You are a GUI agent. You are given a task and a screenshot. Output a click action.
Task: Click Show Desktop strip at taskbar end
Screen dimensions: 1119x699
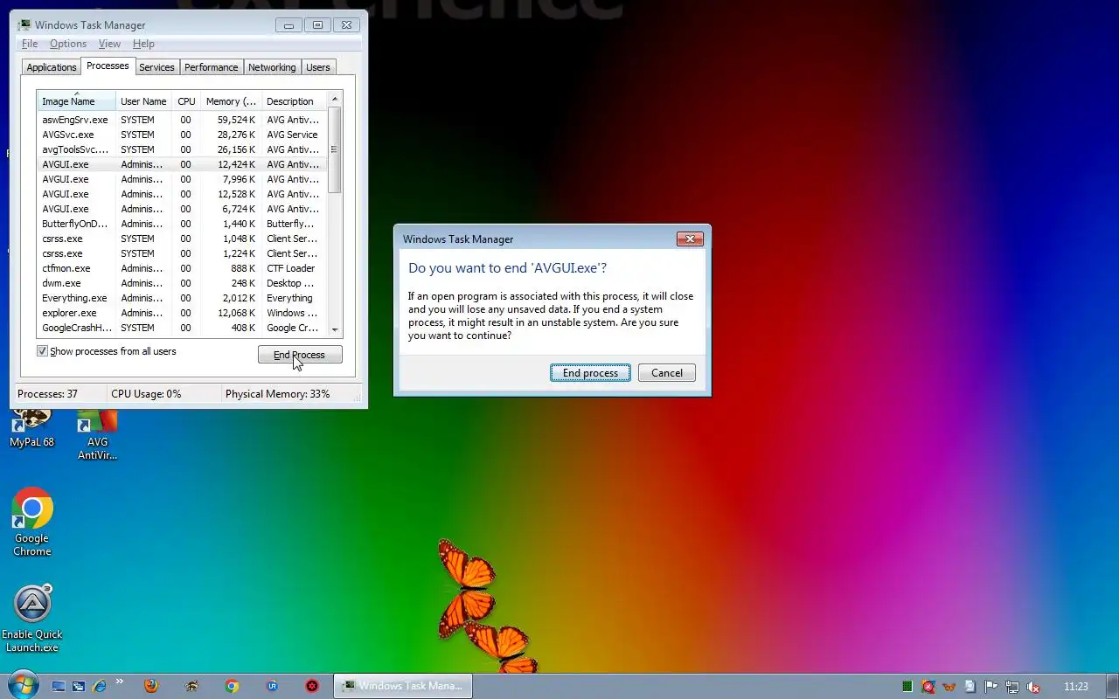[x=1112, y=686]
